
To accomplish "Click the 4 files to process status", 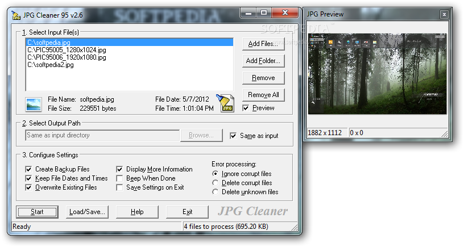I will point(226,227).
